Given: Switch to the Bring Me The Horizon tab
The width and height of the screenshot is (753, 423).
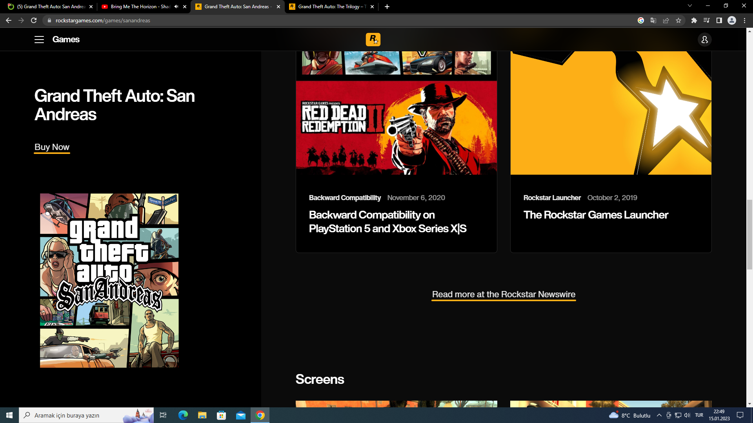Looking at the screenshot, I should point(140,7).
